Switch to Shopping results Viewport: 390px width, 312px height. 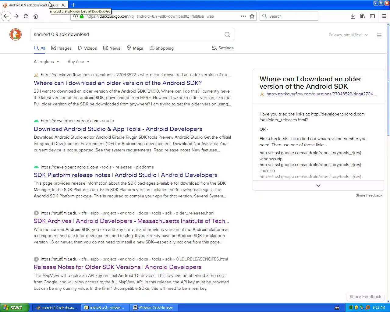pyautogui.click(x=161, y=48)
